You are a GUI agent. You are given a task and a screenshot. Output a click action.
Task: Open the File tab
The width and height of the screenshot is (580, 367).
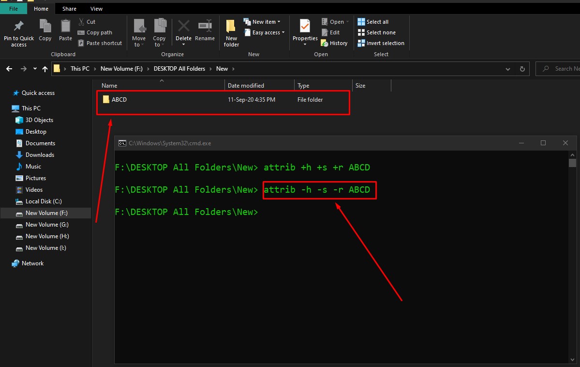point(14,9)
